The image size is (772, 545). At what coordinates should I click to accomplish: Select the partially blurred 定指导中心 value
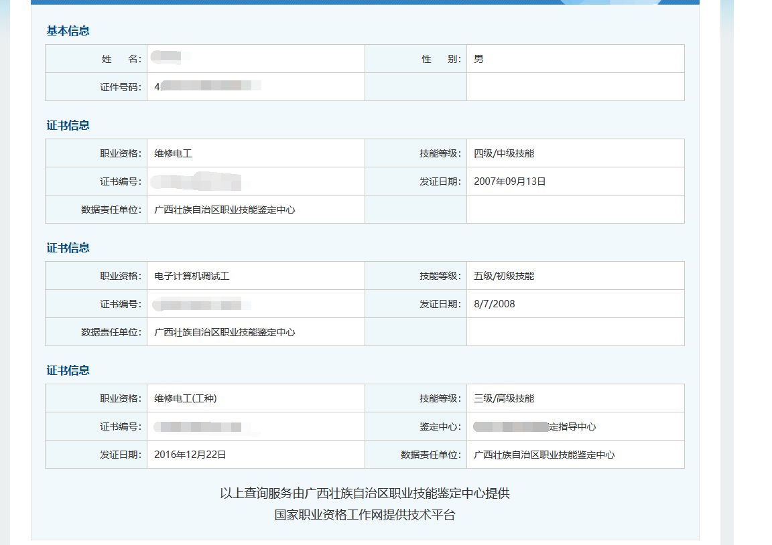coord(534,426)
